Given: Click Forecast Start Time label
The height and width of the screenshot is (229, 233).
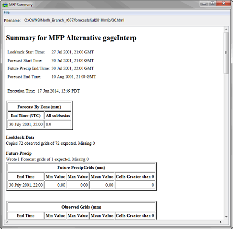Looking at the screenshot, I should (25, 61).
